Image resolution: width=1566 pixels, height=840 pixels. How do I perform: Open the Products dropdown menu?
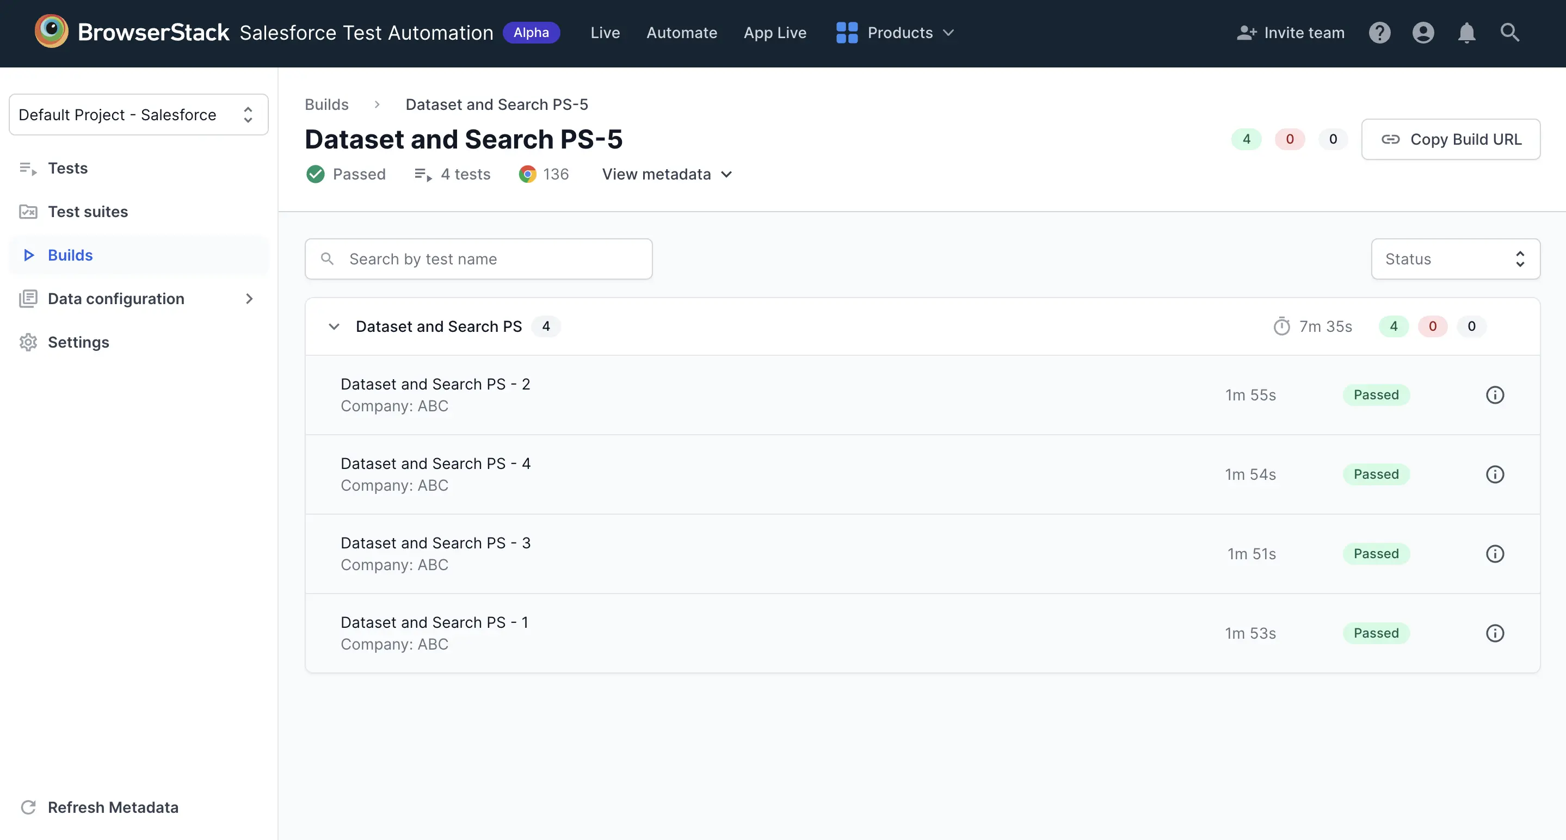point(896,33)
